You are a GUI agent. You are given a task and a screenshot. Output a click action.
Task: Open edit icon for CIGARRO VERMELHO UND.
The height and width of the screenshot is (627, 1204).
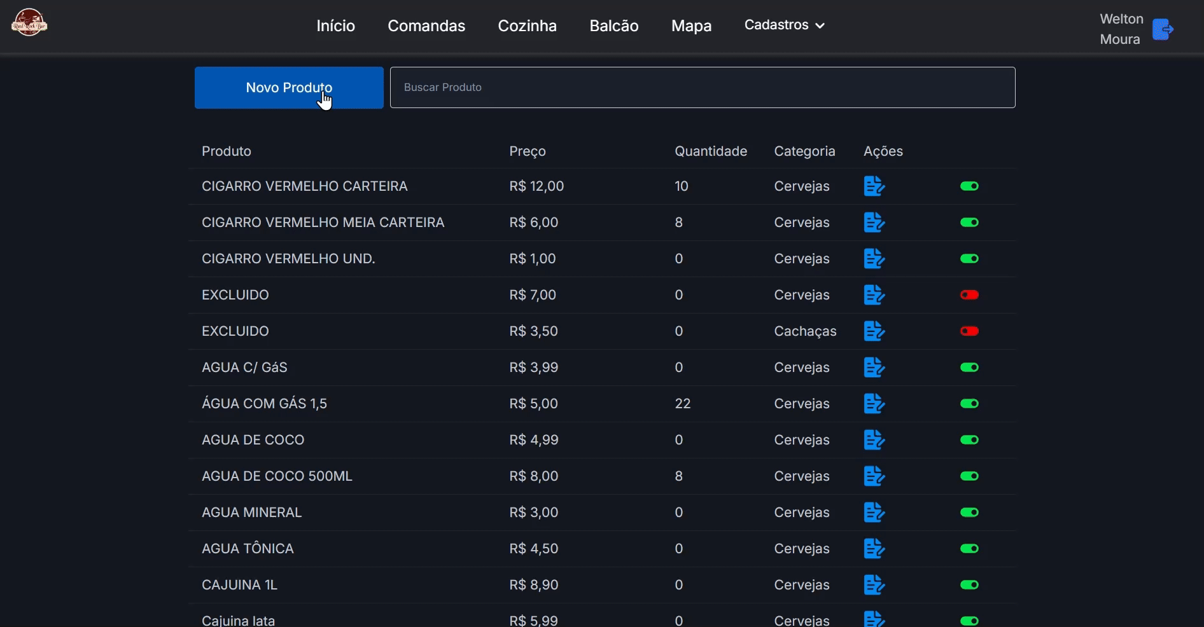(874, 259)
